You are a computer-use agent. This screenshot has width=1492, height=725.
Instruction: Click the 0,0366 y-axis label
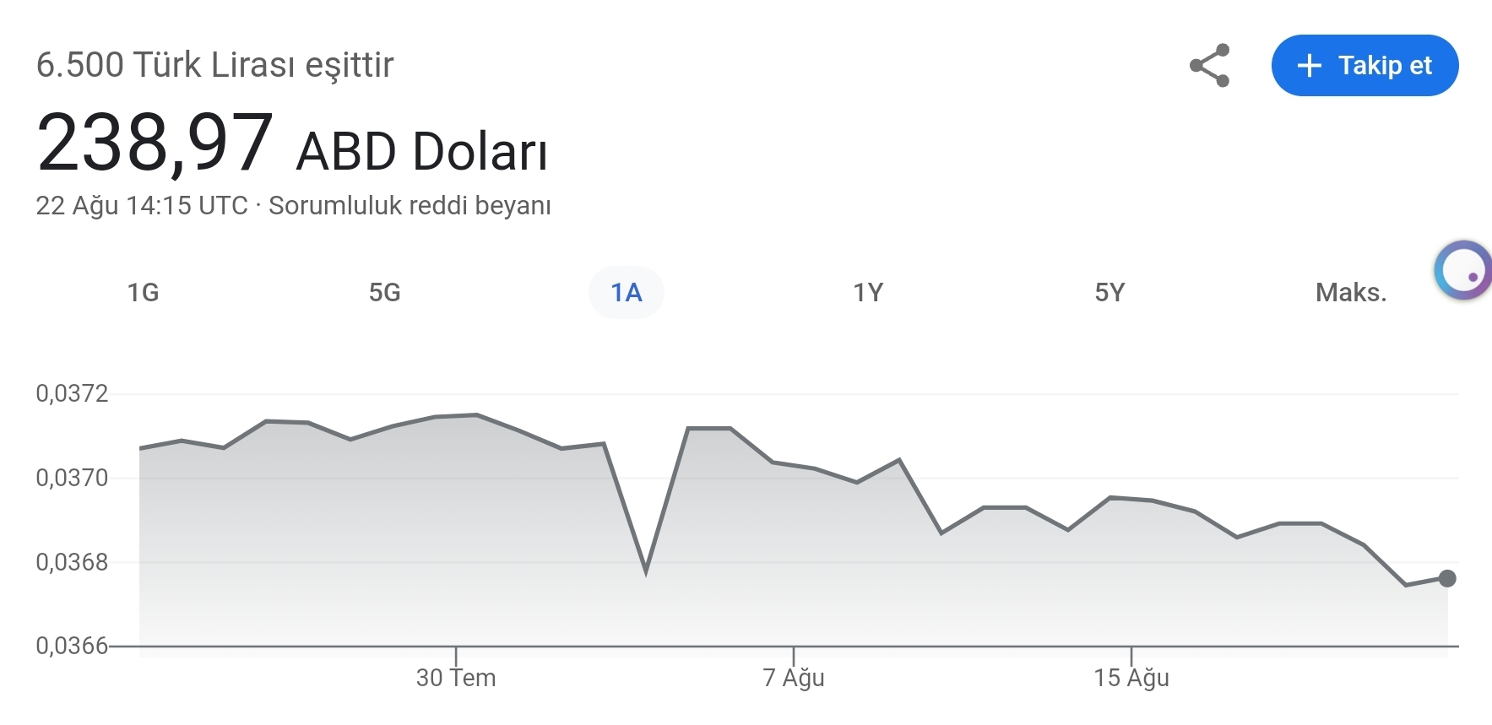72,646
